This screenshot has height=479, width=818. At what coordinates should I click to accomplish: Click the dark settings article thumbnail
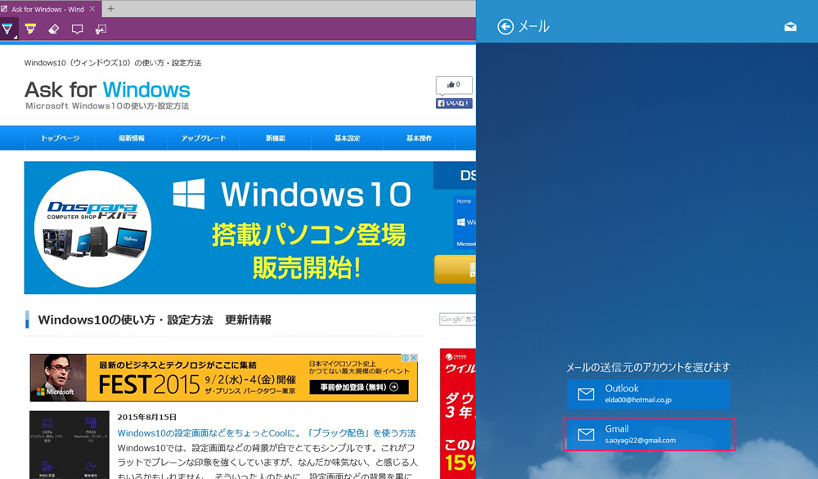[70, 445]
